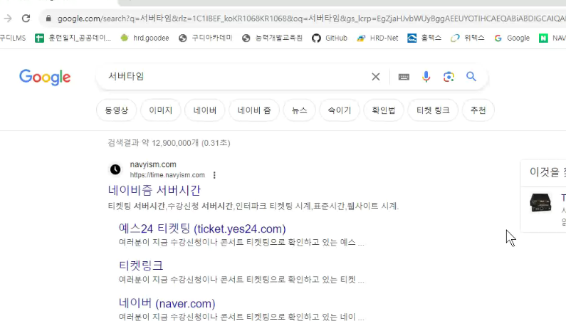Viewport: 566px width, 321px height.
Task: Submit search with the magnifier icon
Action: (471, 76)
